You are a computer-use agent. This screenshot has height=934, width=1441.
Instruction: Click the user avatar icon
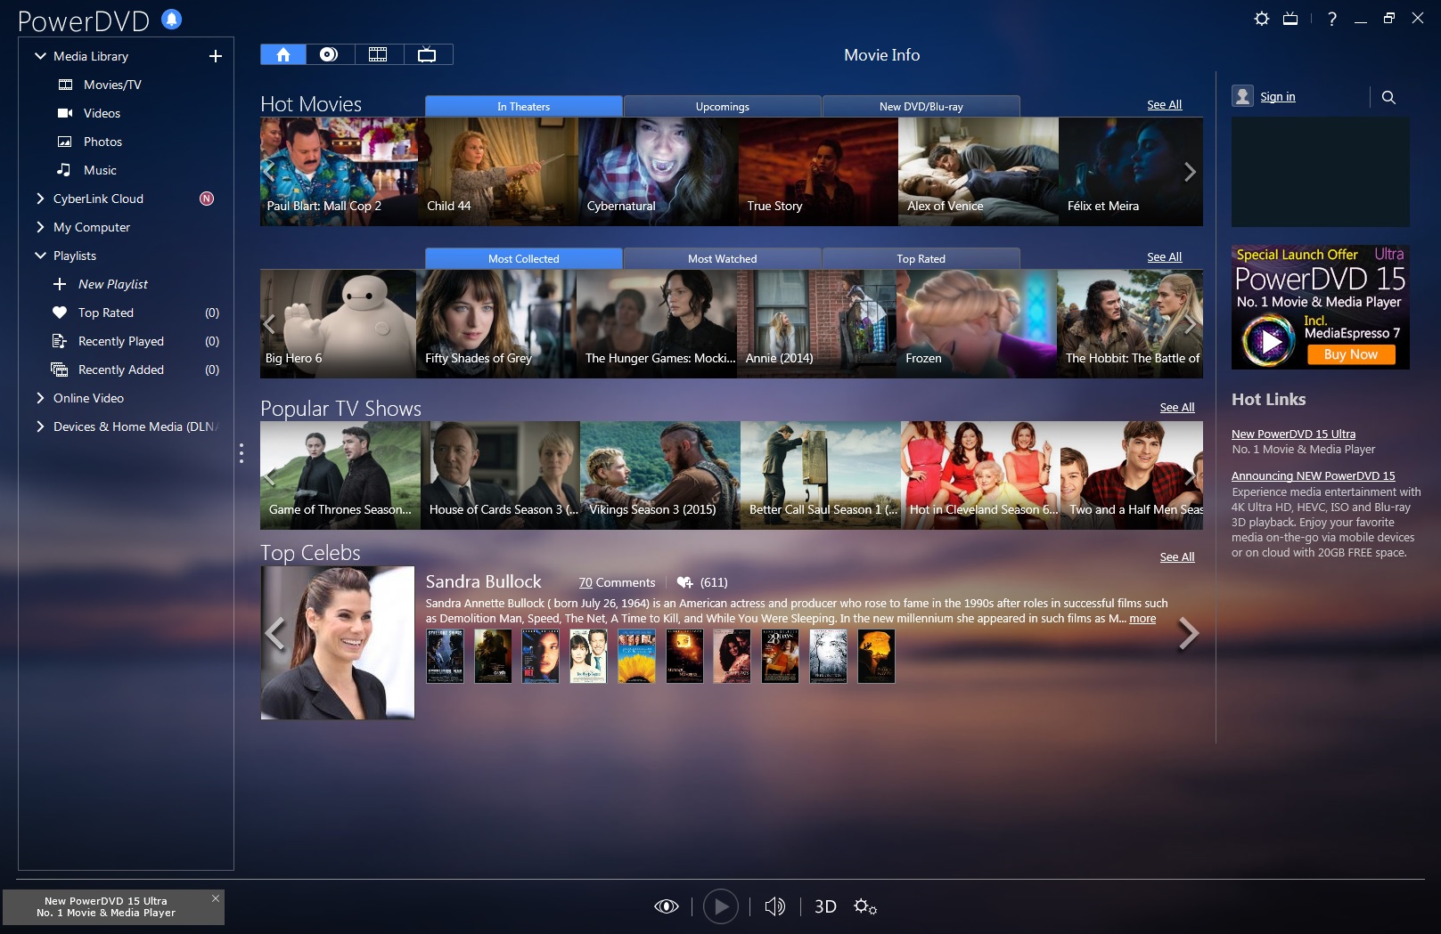tap(1242, 96)
